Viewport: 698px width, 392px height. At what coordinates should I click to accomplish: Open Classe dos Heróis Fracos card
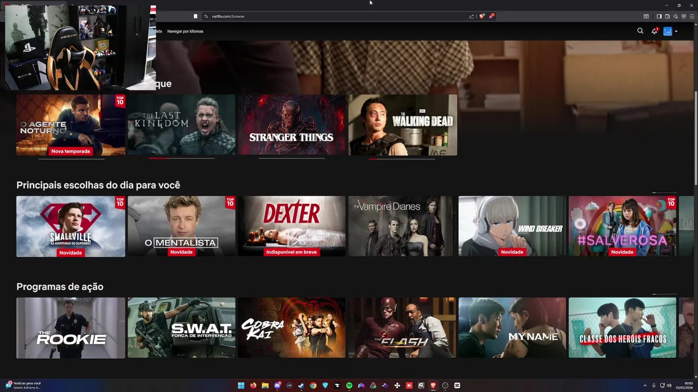pyautogui.click(x=622, y=328)
